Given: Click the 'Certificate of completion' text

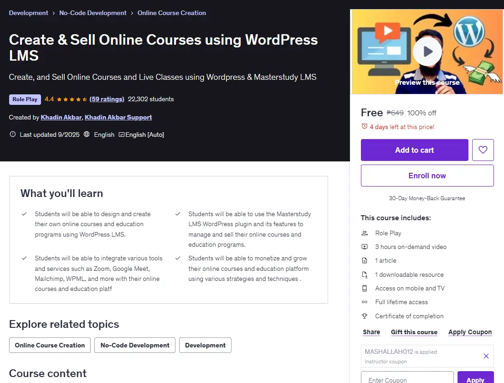Looking at the screenshot, I should tap(409, 316).
